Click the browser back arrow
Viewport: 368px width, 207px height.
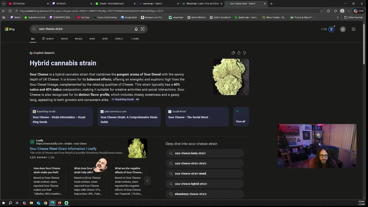(x=3, y=11)
